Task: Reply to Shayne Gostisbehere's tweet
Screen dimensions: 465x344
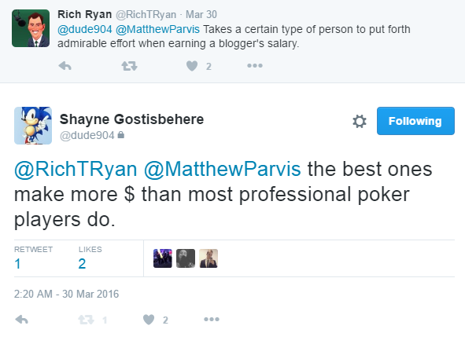Action: click(21, 320)
